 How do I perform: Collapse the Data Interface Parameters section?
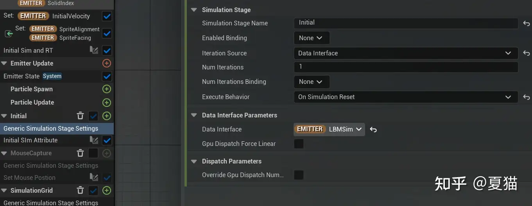(194, 115)
